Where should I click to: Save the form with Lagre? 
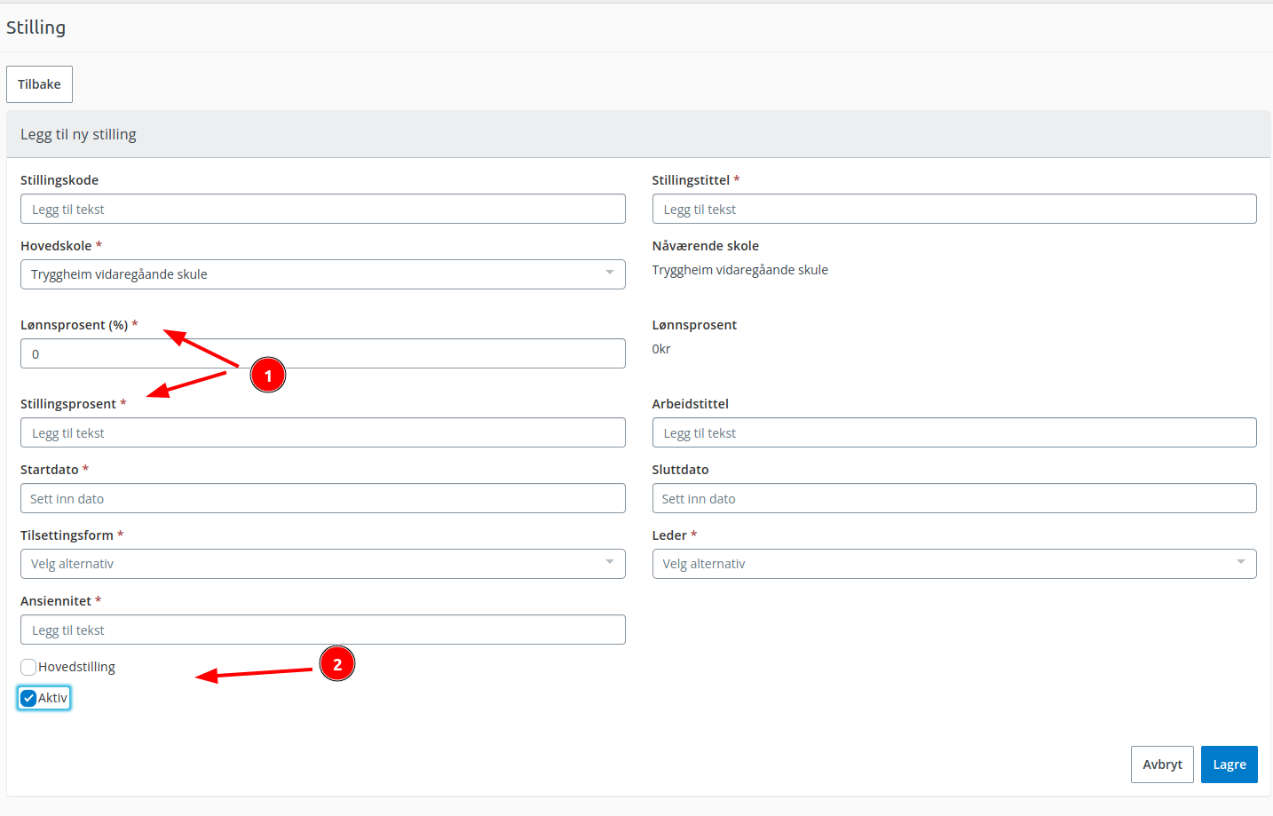coord(1229,765)
